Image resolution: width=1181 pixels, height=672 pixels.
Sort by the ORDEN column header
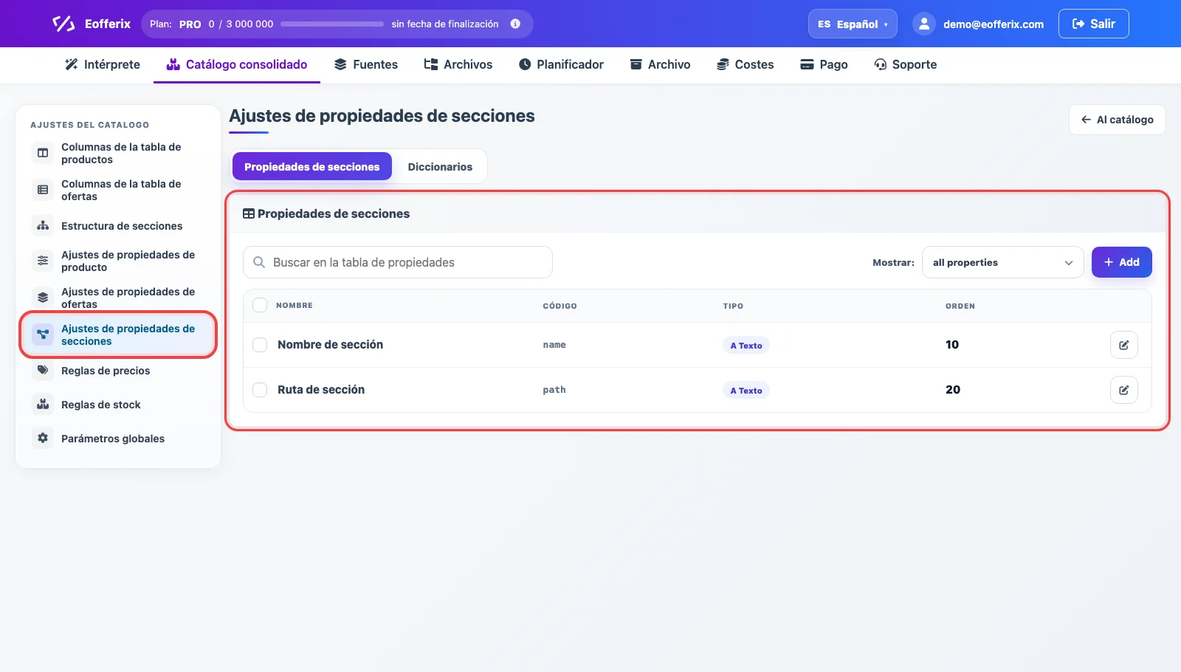pyautogui.click(x=960, y=306)
